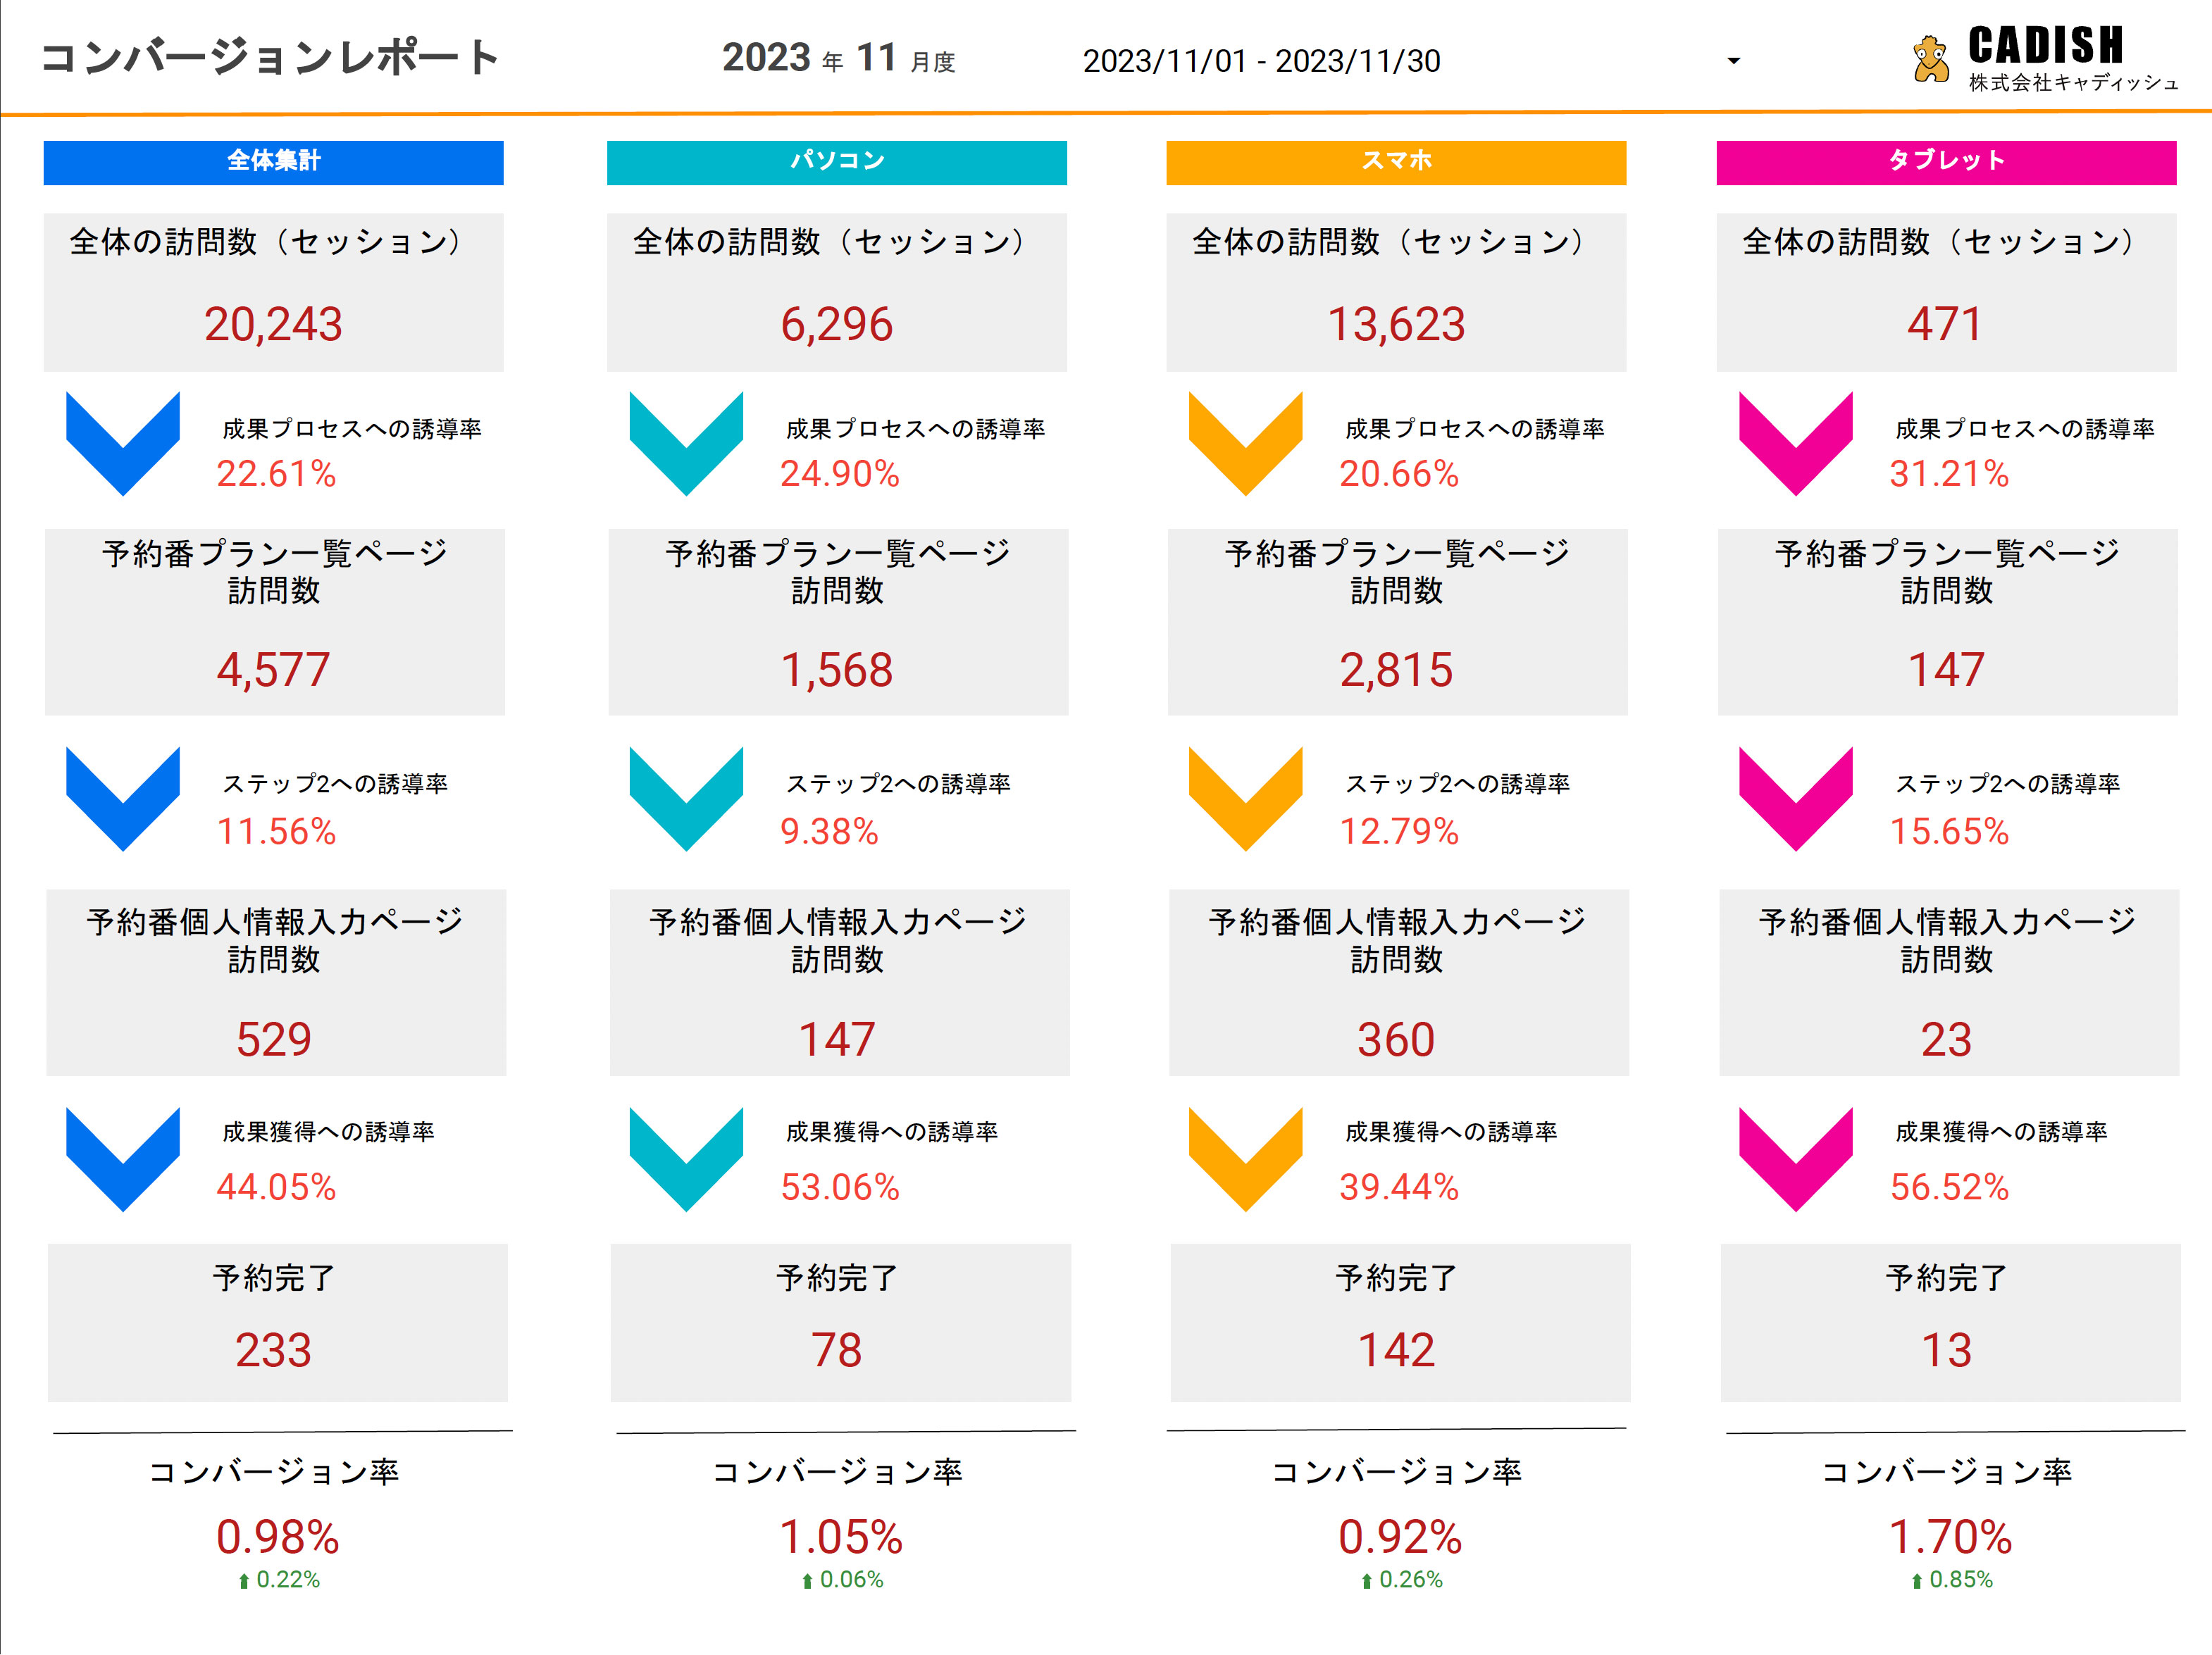Click the tablet conversion rate 1.70%

click(1949, 1536)
